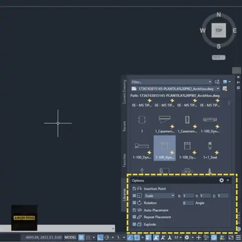This screenshot has width=242, height=242.
Task: Toggle the drawing grid display in status bar
Action: 81,237
